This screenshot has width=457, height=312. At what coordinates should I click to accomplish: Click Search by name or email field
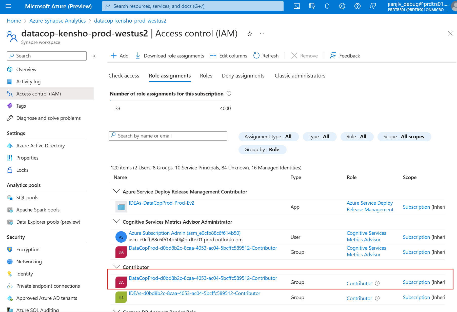pos(168,136)
